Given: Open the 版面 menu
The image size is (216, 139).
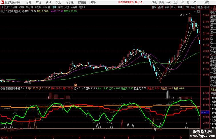Looking at the screenshot, I should coord(161,2).
